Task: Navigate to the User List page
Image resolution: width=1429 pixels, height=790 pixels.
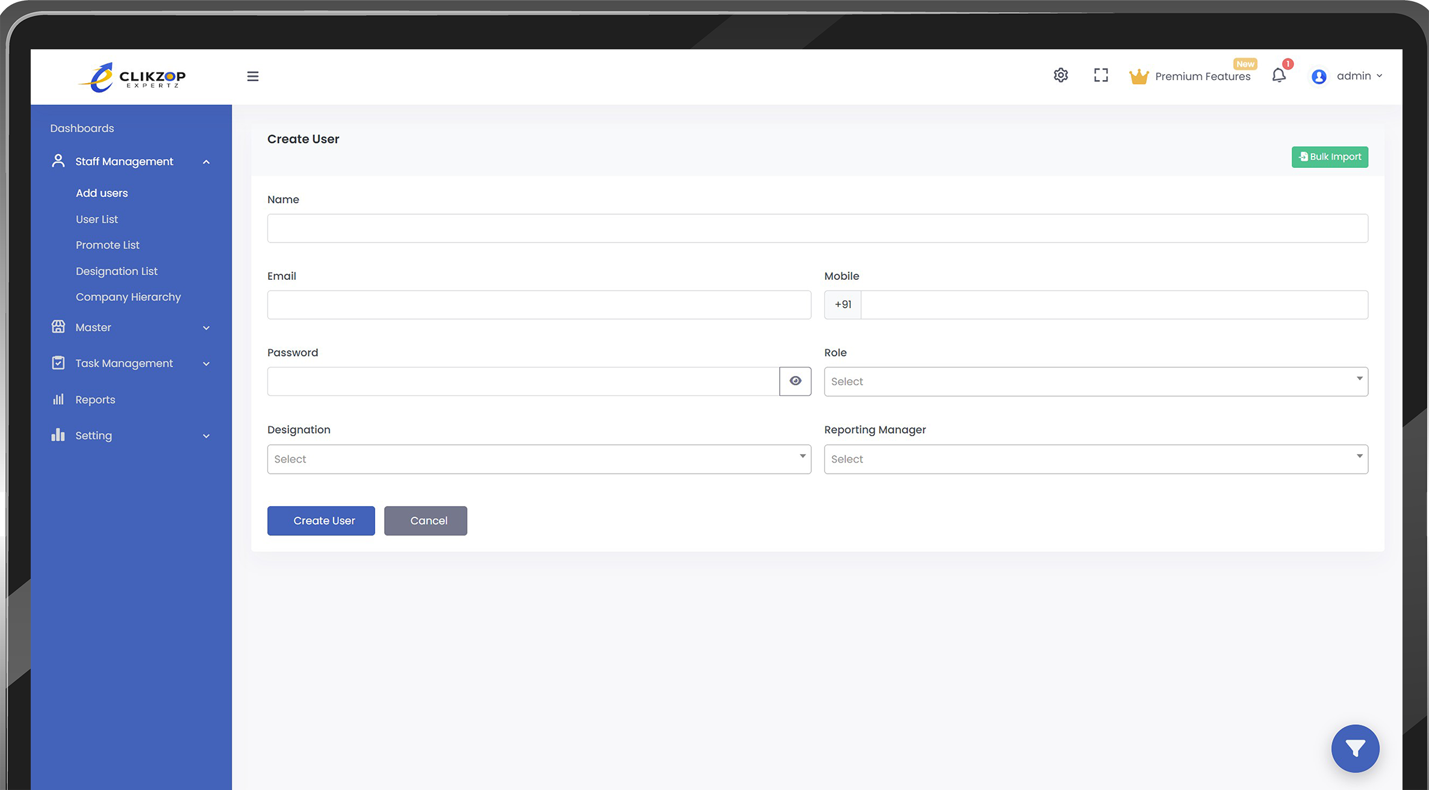Action: (96, 219)
